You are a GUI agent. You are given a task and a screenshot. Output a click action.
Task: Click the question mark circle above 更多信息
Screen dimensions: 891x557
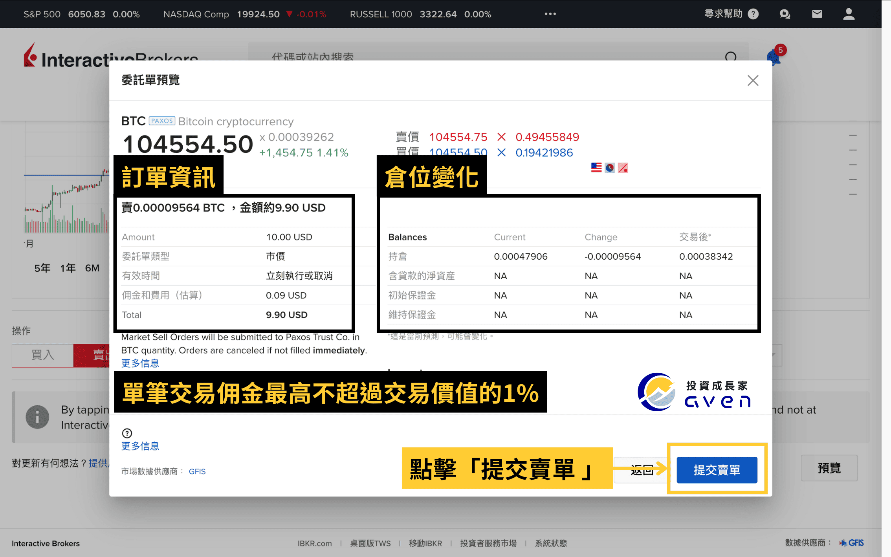pyautogui.click(x=127, y=433)
